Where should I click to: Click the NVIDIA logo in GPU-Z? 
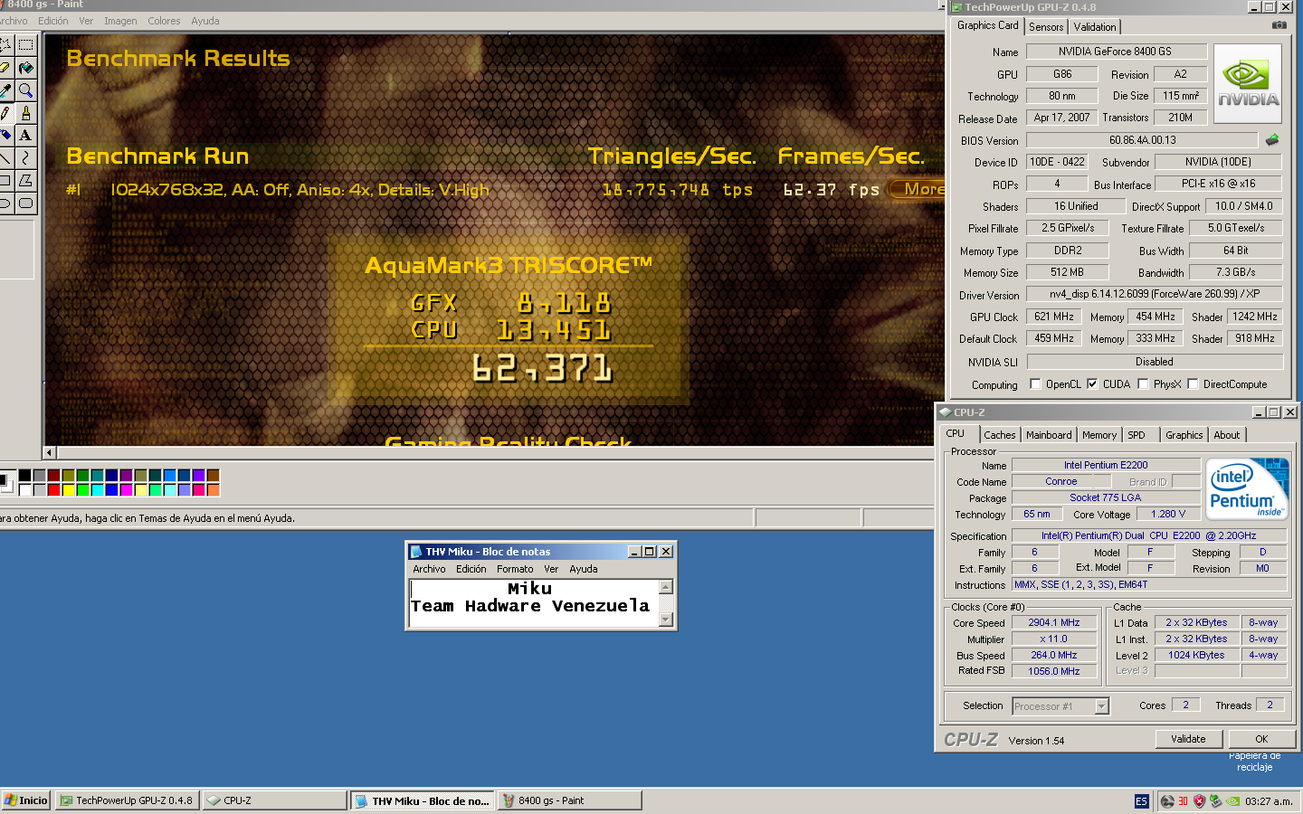(1248, 85)
